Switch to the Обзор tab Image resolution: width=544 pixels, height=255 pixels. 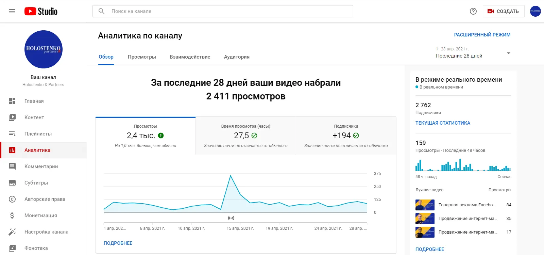[106, 57]
